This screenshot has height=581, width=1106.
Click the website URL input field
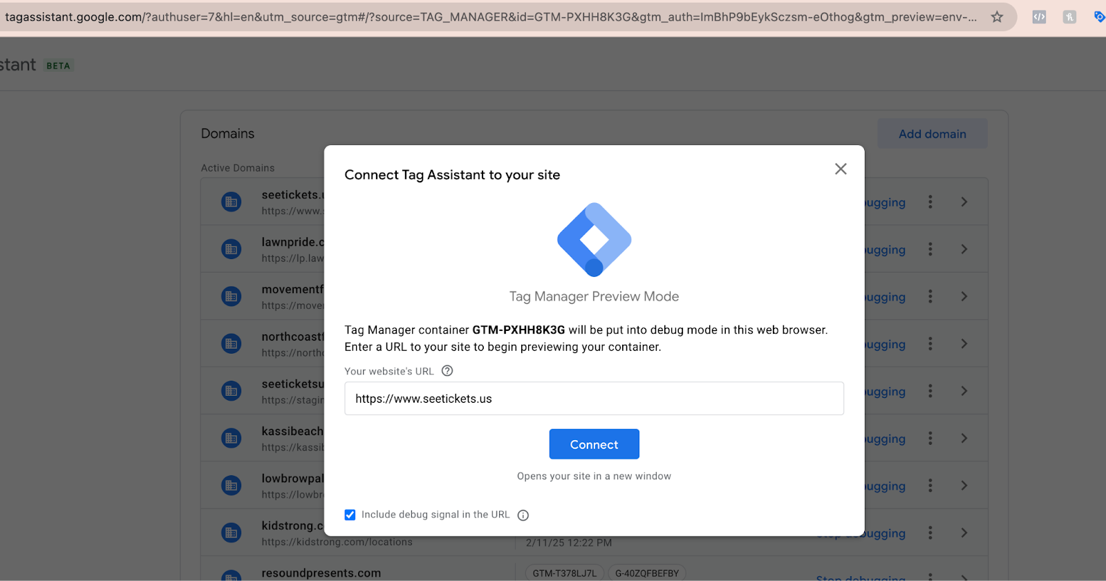(x=594, y=399)
